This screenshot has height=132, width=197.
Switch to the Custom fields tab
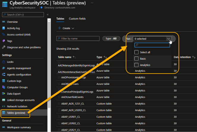tap(77, 19)
